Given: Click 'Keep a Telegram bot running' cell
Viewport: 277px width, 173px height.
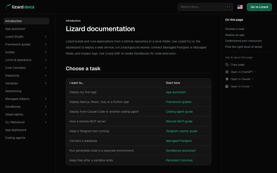Looking at the screenshot, I should [89, 131].
